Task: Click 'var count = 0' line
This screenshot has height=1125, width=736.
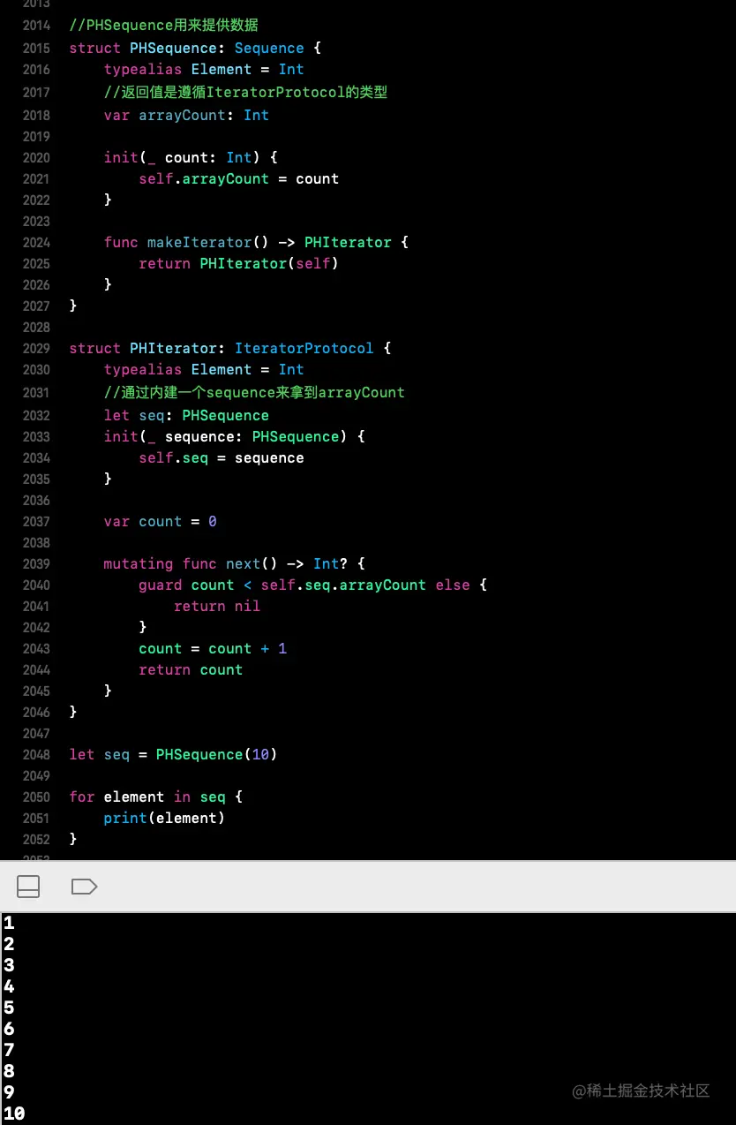Action: pos(160,522)
